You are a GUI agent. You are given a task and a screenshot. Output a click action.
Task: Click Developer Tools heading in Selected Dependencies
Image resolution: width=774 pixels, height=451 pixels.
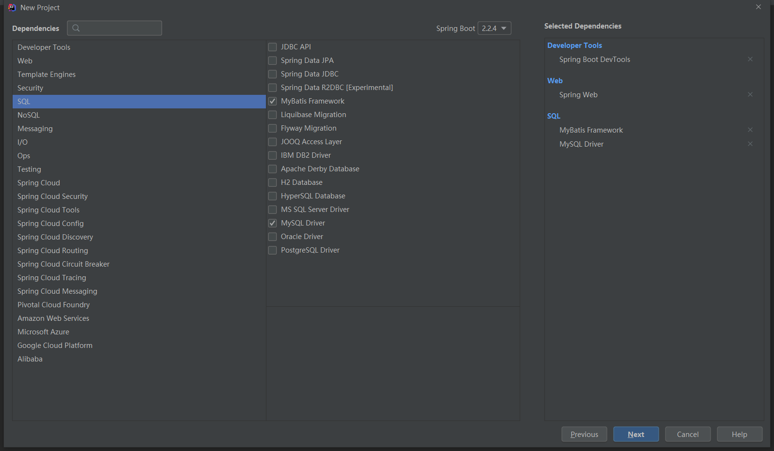574,45
